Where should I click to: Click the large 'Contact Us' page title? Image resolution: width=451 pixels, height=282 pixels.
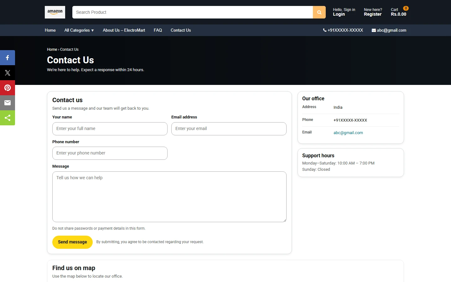pos(70,60)
